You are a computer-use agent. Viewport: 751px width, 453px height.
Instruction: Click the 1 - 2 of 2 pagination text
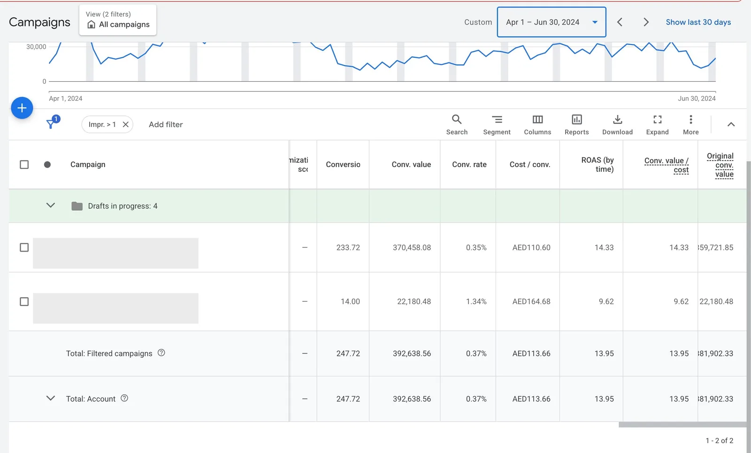pyautogui.click(x=719, y=440)
